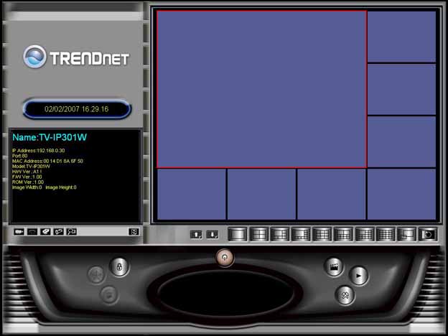Switch to the four-camera quad layout
Screen dimensions: 448x336
(x=258, y=234)
